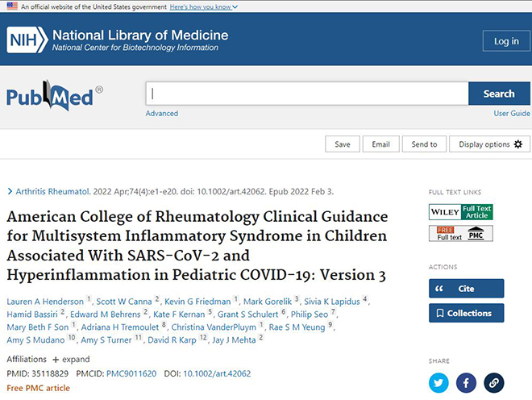Click the NIH logo icon

click(27, 40)
